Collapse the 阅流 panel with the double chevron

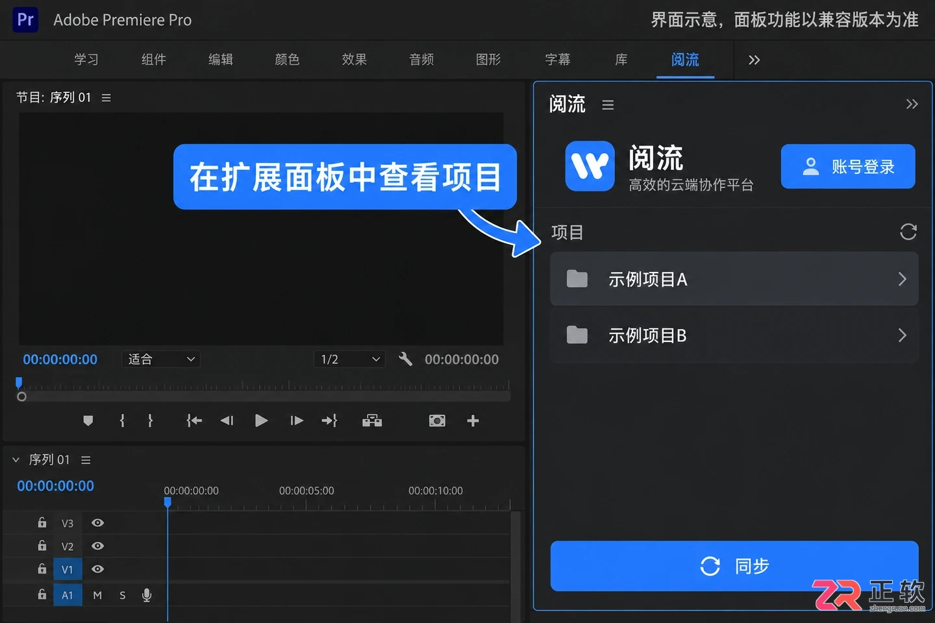(912, 104)
